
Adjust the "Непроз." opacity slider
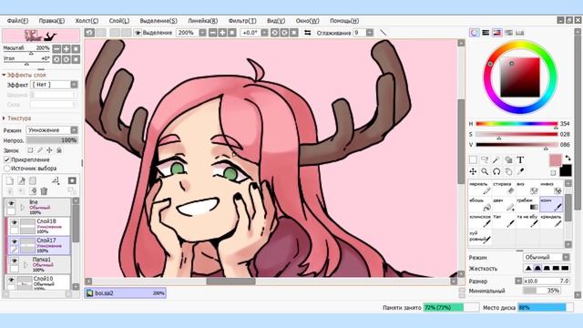(x=52, y=140)
